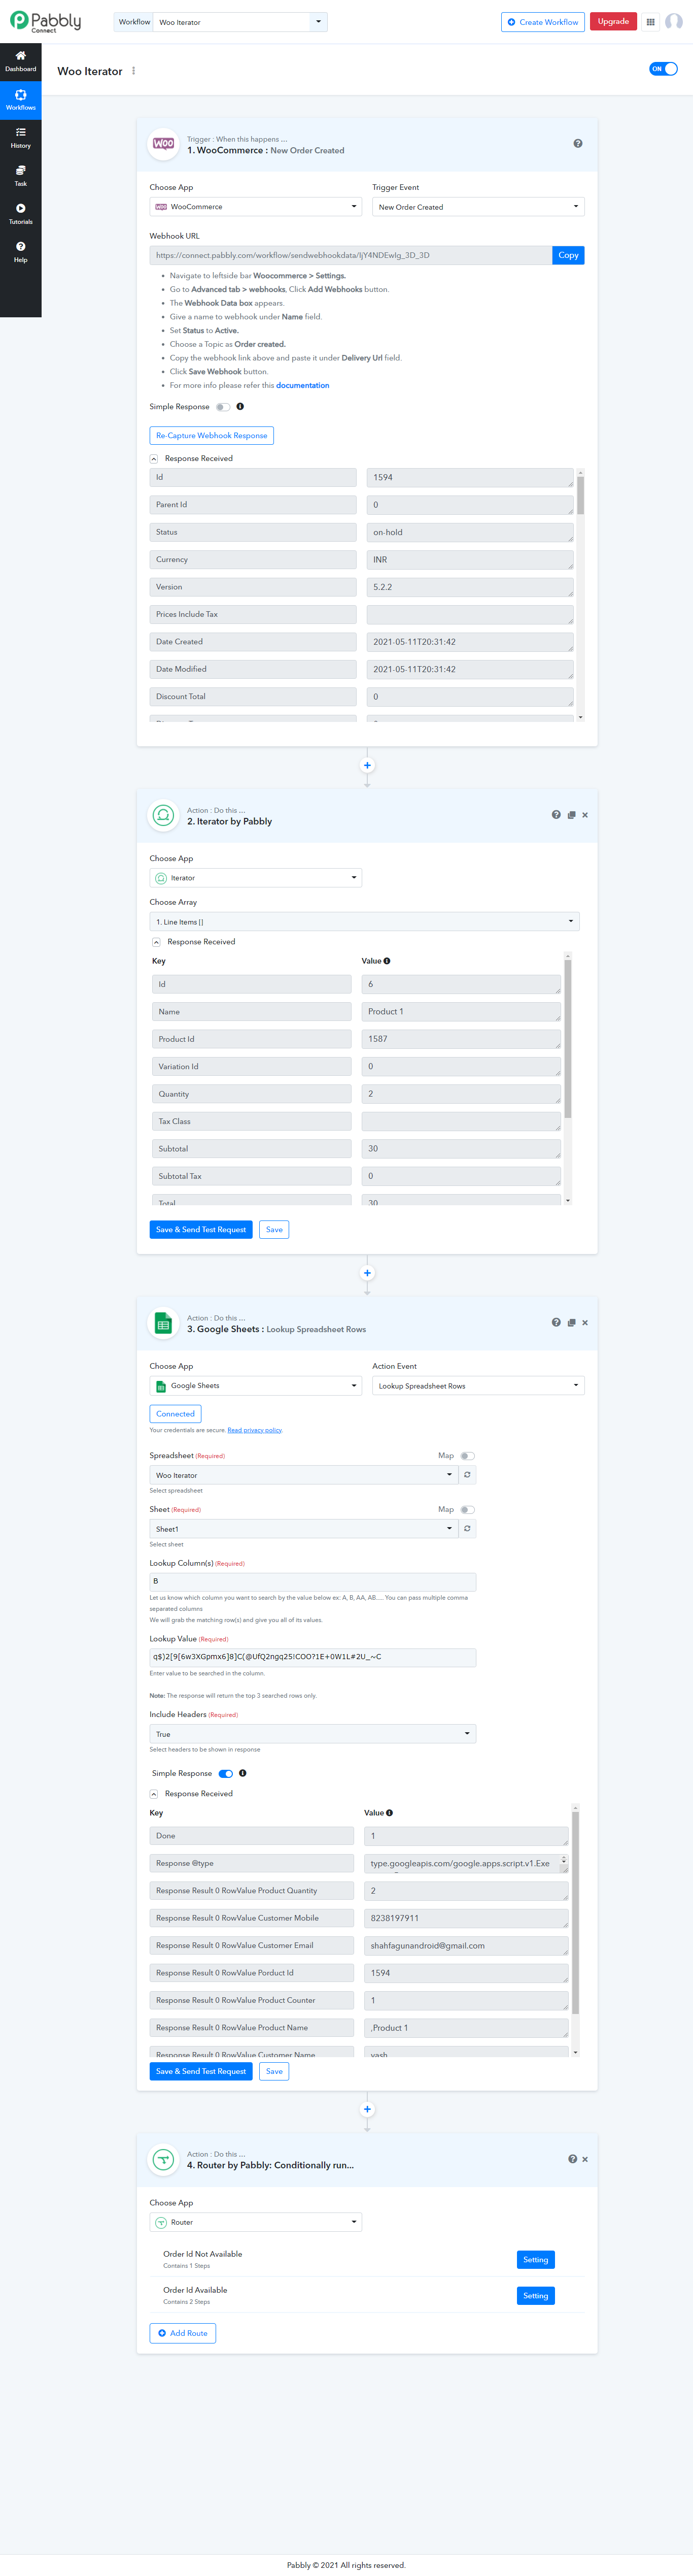Open Trigger Event dropdown showing New Order Created
Viewport: 693px width, 2576px height.
[x=478, y=207]
